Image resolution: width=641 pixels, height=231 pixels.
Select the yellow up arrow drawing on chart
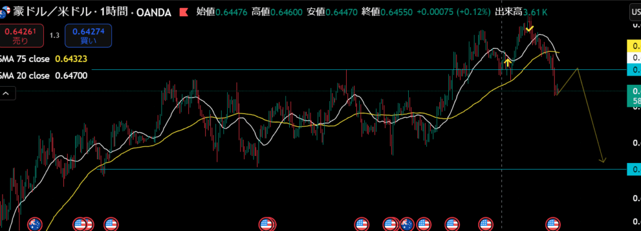click(x=507, y=62)
